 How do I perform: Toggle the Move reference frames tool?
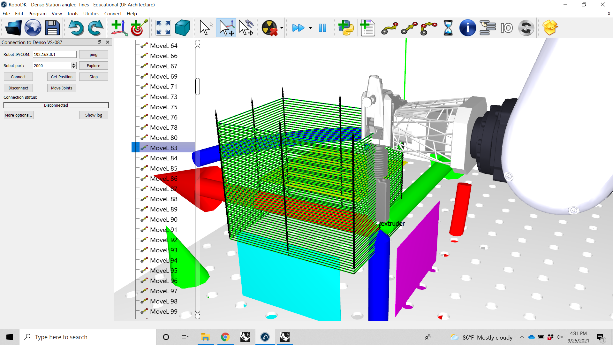226,28
